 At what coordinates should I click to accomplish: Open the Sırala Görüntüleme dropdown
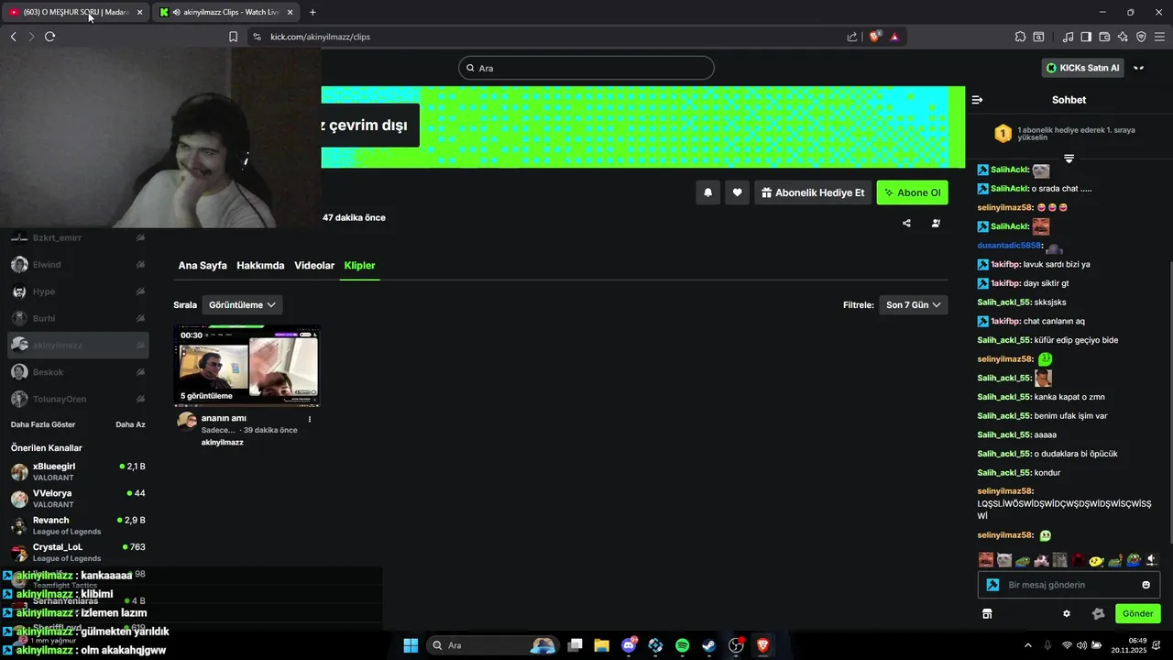[242, 304]
